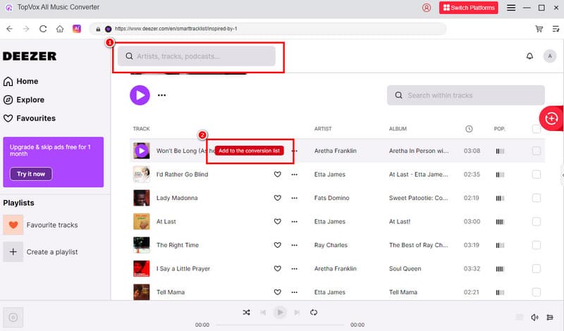
Task: Open more options for The Right Time
Action: click(294, 245)
